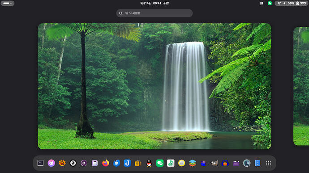Launch the blue Joplin notes icon

pyautogui.click(x=127, y=163)
